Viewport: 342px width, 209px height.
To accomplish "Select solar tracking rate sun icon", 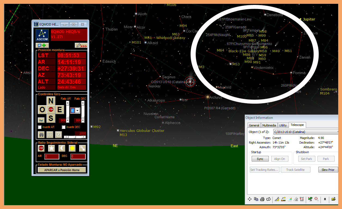I will (72, 148).
